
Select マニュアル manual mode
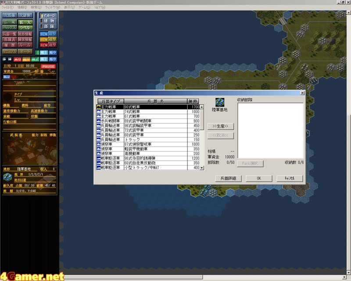point(10,51)
